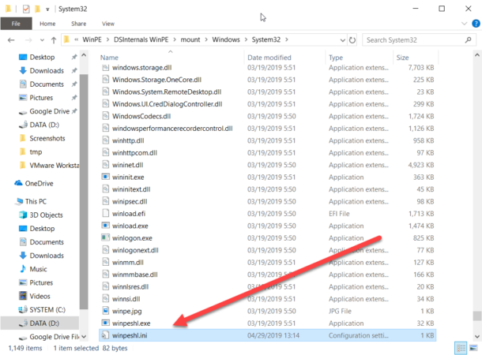The width and height of the screenshot is (482, 355).
Task: Open 3D Objects under This PC
Action: tap(46, 215)
